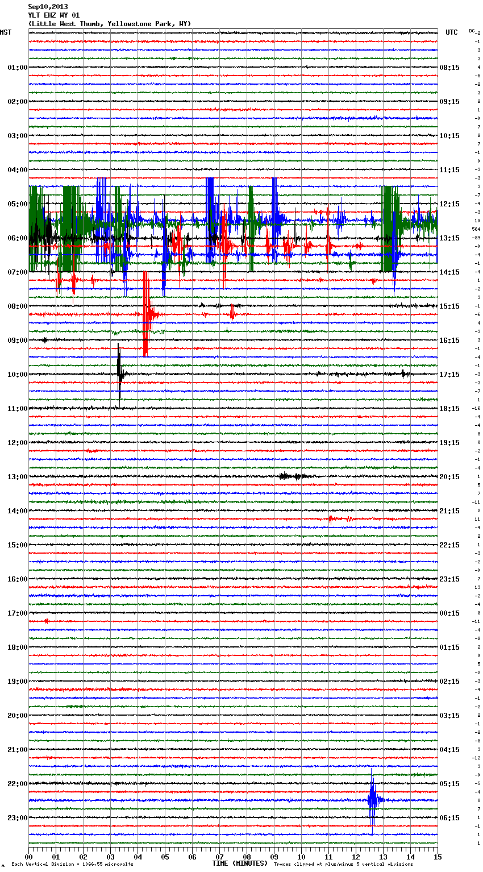The image size is (483, 872).
Task: Select the 10:00 MST time label
Action: (x=18, y=375)
